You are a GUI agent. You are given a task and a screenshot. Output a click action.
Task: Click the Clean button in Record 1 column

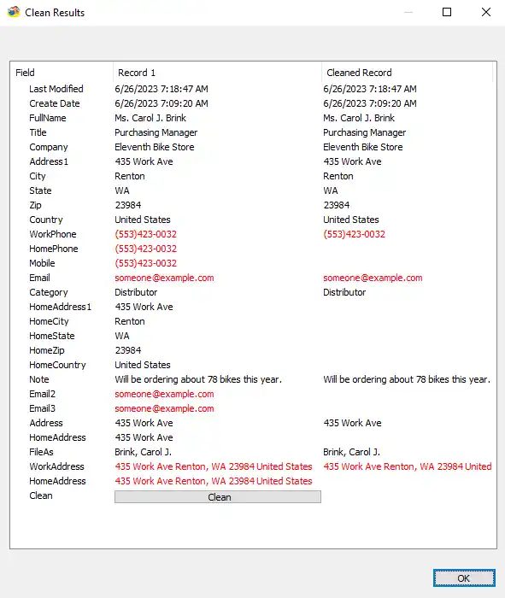(x=217, y=497)
